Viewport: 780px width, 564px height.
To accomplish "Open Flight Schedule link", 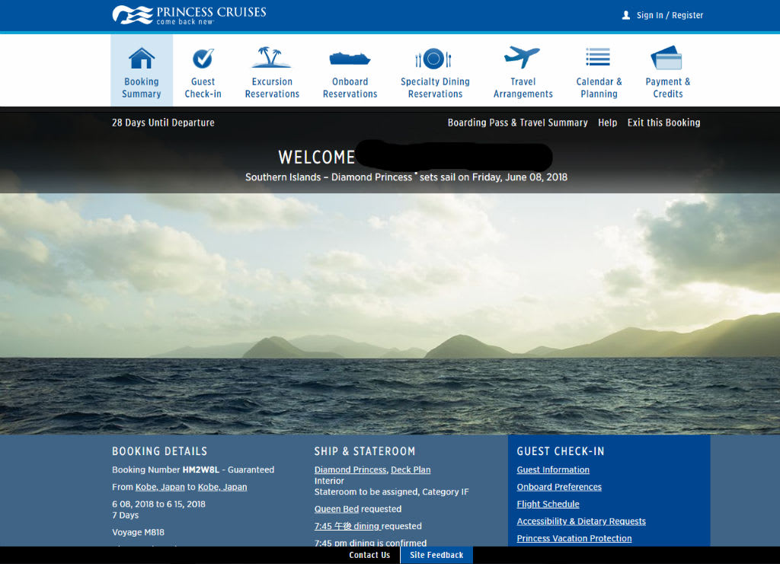I will point(548,504).
